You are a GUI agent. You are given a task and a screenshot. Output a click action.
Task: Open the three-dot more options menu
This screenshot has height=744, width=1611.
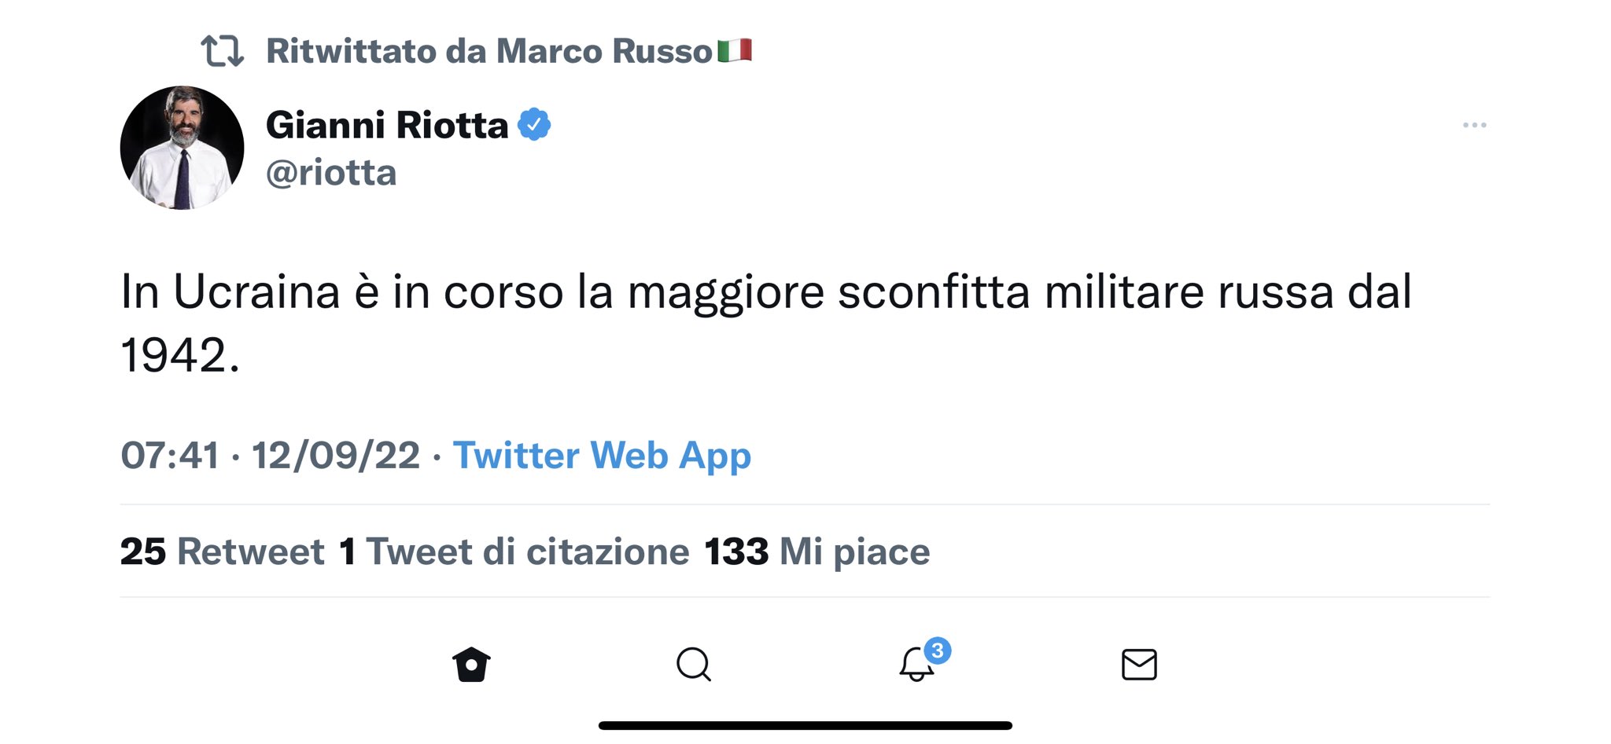pyautogui.click(x=1474, y=125)
